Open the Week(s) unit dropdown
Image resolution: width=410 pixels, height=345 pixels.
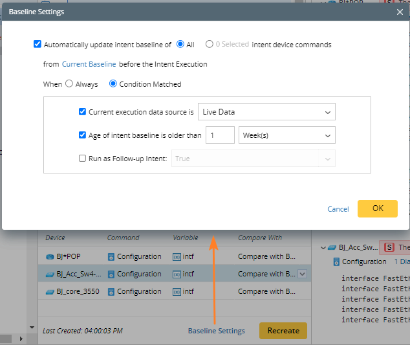click(x=287, y=135)
